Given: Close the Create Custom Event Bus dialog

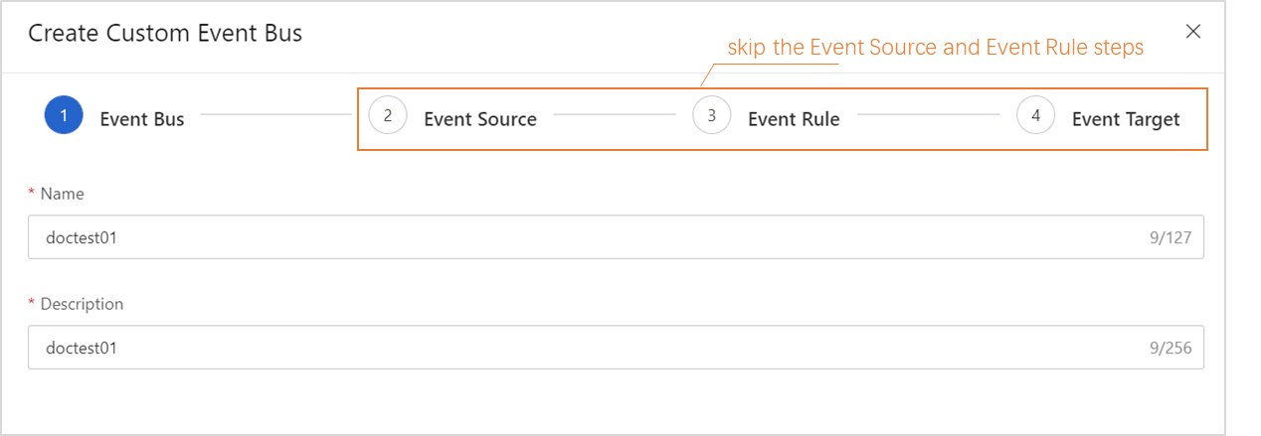Looking at the screenshot, I should [x=1193, y=32].
